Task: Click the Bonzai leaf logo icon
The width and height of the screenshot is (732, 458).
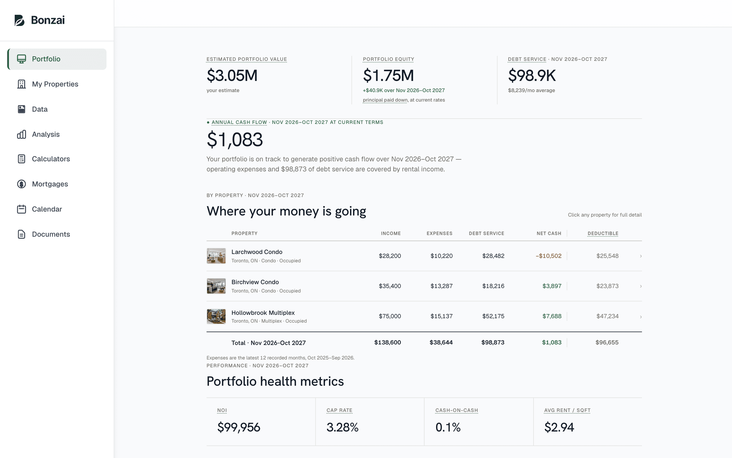Action: 19,20
